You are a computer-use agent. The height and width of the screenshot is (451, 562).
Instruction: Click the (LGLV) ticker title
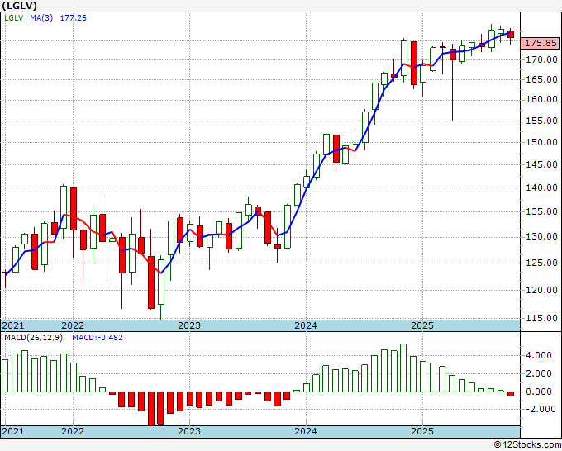click(19, 6)
